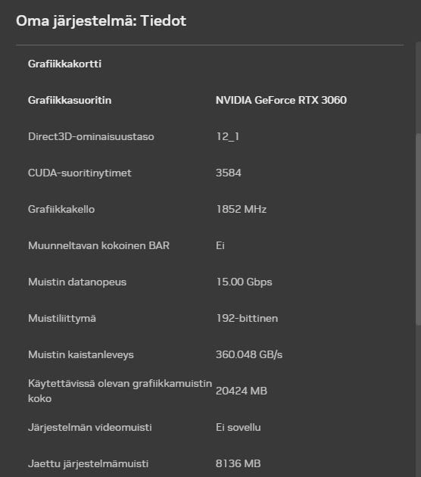
Task: Click the NVIDIA GeForce RTX 3060 value
Action: [x=281, y=100]
